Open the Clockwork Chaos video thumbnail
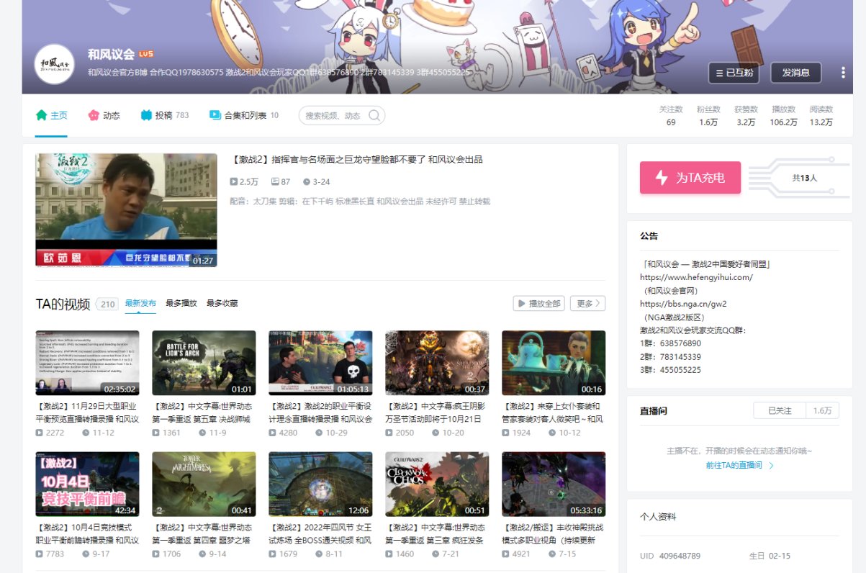 click(437, 484)
